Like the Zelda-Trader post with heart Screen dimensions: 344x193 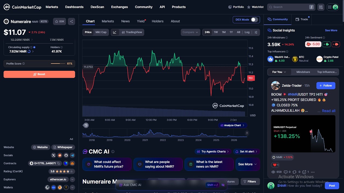pos(275,165)
